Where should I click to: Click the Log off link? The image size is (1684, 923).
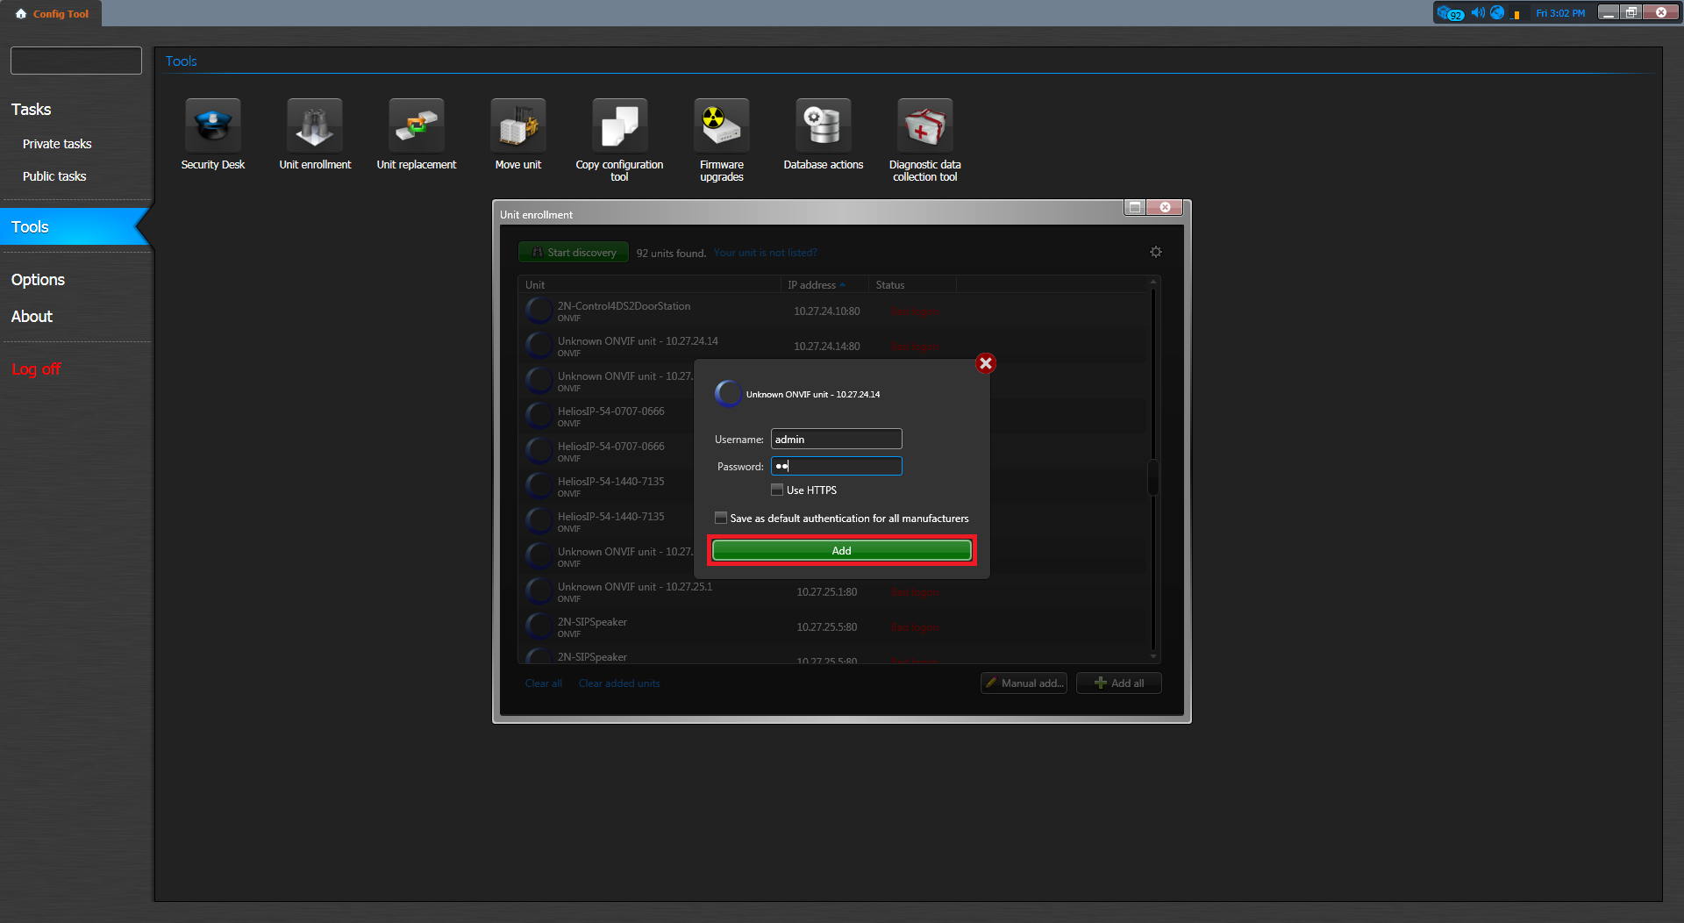(36, 369)
